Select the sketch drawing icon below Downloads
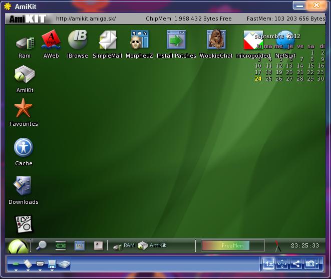Image resolution: width=331 pixels, height=279 pixels. tap(24, 224)
